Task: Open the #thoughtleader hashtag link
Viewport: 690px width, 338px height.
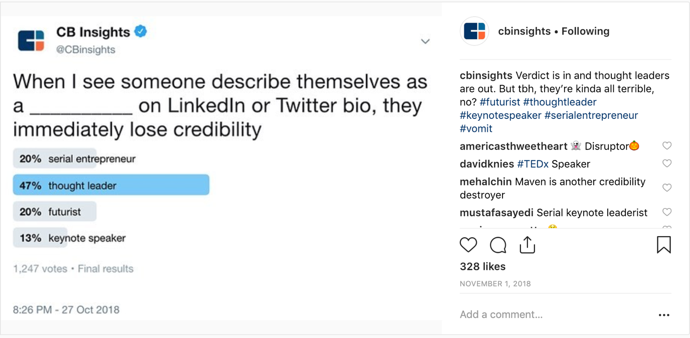Action: pyautogui.click(x=560, y=102)
